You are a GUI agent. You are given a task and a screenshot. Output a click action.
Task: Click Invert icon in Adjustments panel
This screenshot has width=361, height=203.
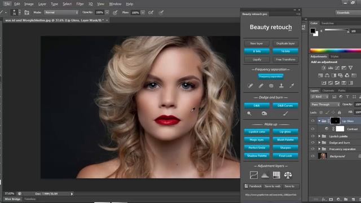pos(324,83)
